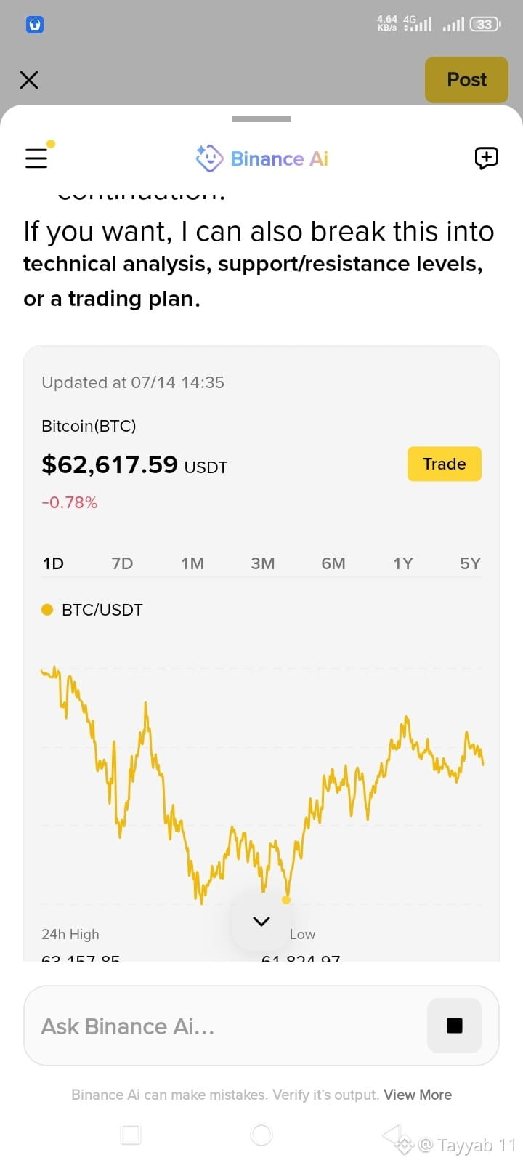Switch chart to 1M range
The image size is (523, 1163).
pyautogui.click(x=192, y=563)
